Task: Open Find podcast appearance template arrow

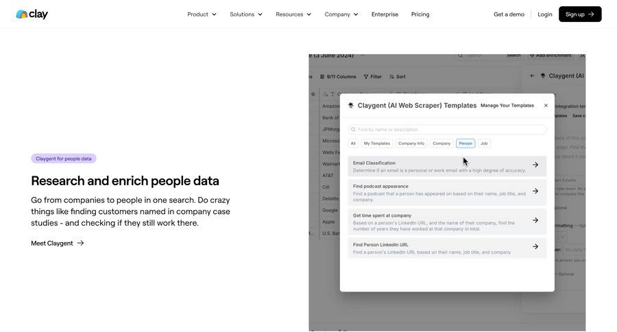Action: [535, 191]
